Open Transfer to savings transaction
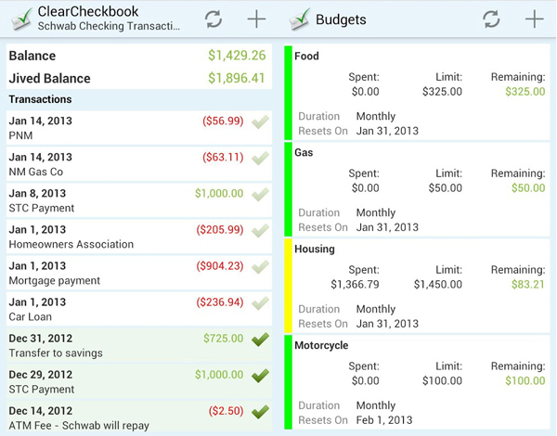 point(139,345)
